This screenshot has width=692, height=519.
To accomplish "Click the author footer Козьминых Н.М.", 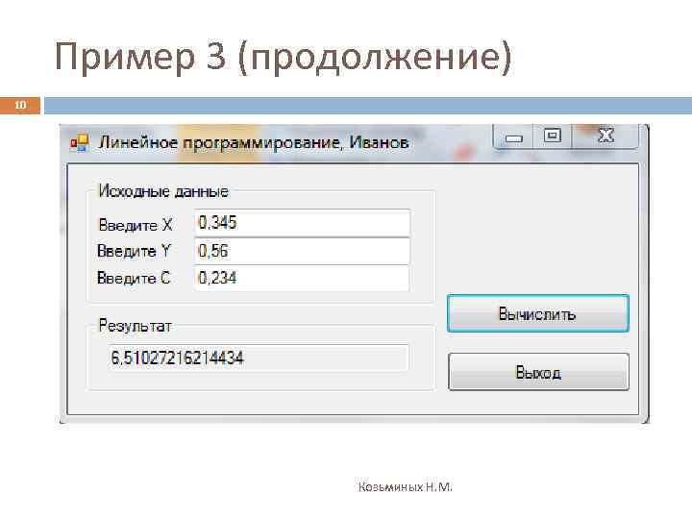I will point(406,486).
